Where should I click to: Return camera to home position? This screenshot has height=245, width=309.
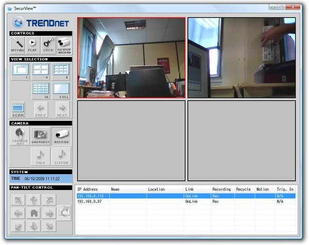click(x=33, y=213)
